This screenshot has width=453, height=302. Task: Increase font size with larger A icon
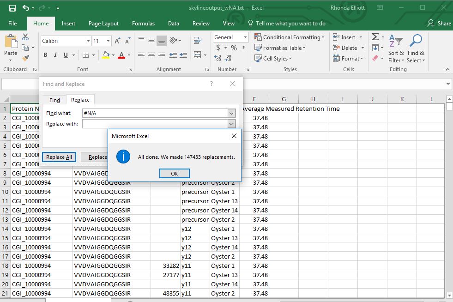(117, 41)
